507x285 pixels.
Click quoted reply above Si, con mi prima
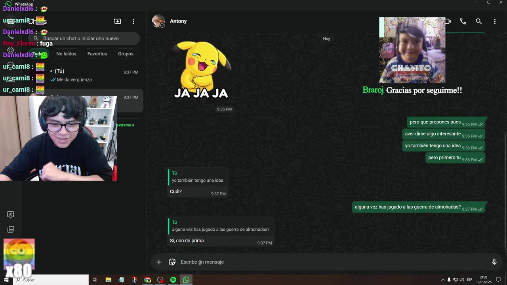[220, 226]
